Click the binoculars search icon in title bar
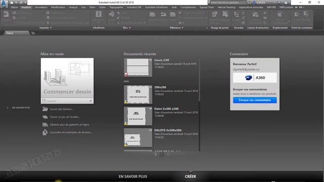The height and width of the screenshot is (182, 324). point(249,3)
